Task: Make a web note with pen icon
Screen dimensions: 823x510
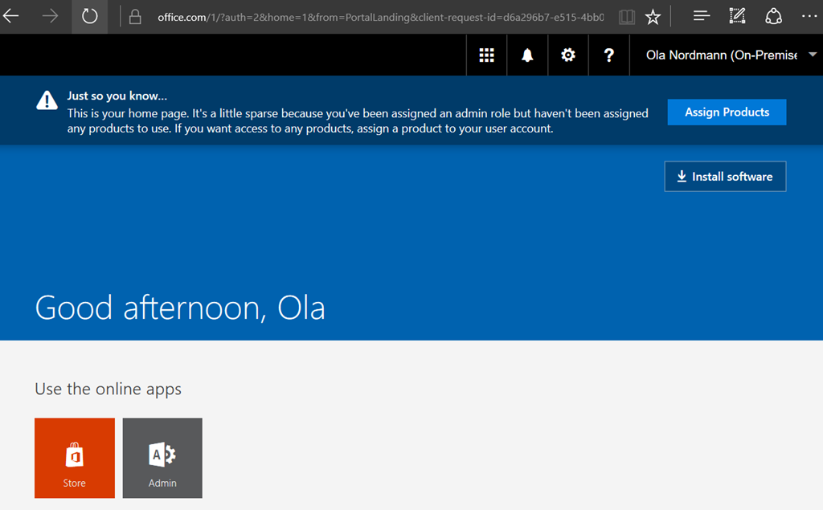Action: [737, 16]
